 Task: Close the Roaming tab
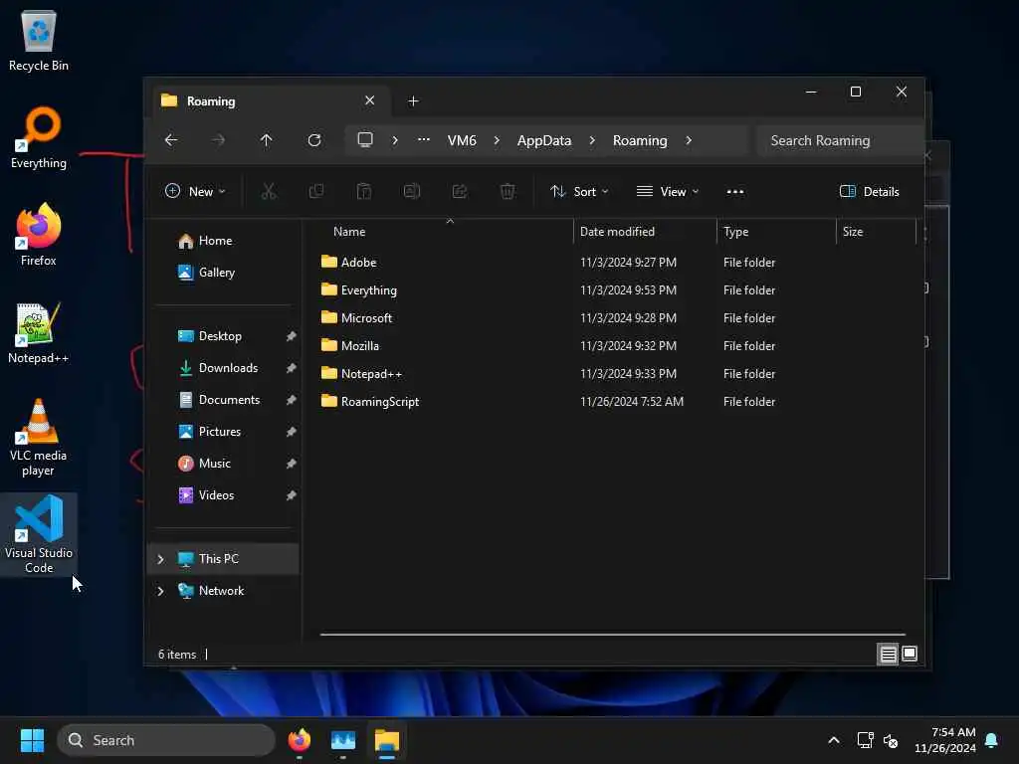(370, 100)
